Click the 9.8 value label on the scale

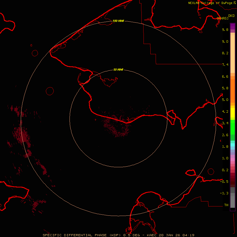[x=225, y=30]
